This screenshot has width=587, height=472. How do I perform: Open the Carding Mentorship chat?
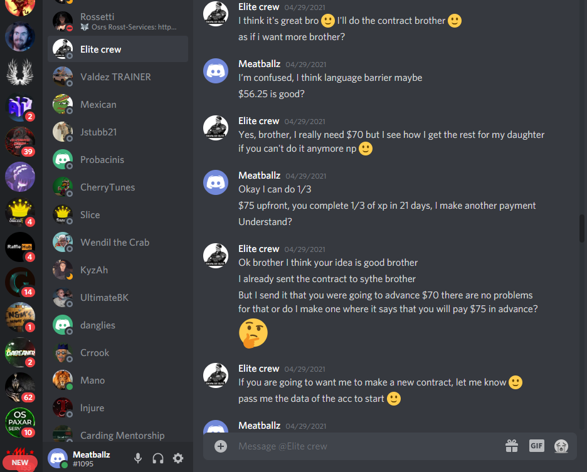[x=117, y=435]
